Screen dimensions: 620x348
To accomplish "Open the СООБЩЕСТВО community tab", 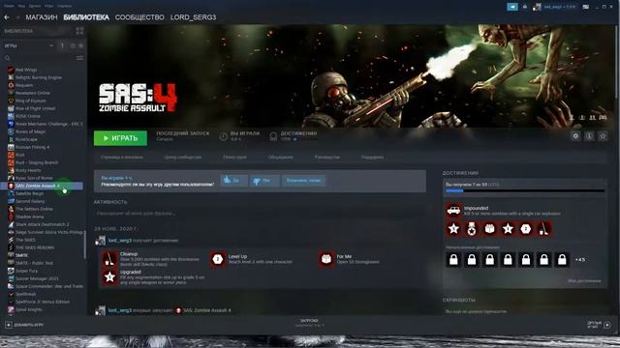I will 139,17.
